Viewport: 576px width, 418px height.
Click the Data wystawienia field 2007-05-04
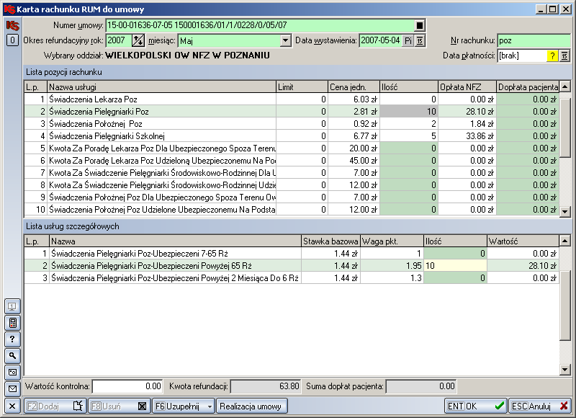[x=381, y=40]
